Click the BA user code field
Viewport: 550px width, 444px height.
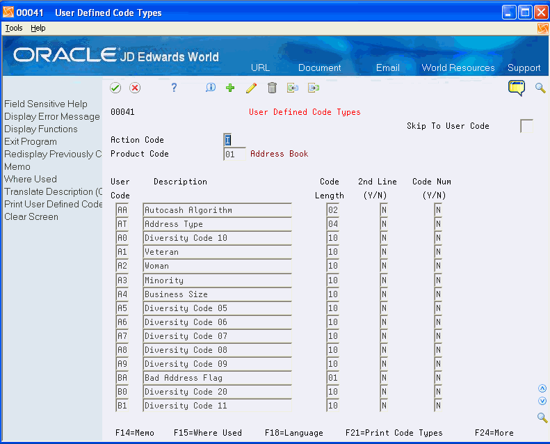[x=122, y=378]
